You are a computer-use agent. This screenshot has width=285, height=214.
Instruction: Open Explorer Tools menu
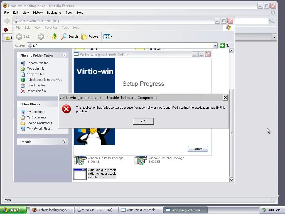tap(65, 28)
